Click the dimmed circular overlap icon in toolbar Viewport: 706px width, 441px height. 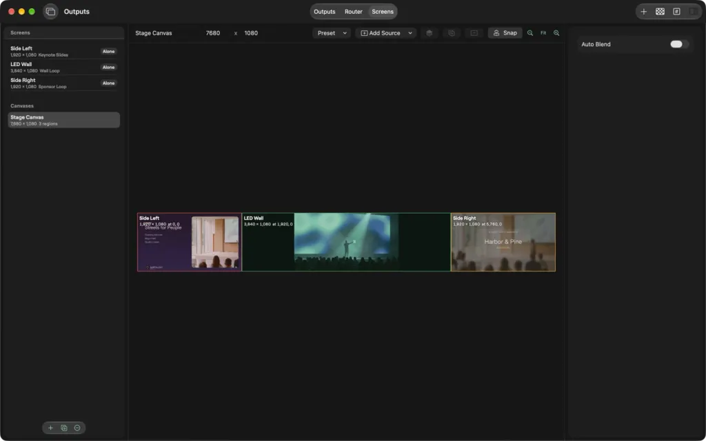(452, 33)
